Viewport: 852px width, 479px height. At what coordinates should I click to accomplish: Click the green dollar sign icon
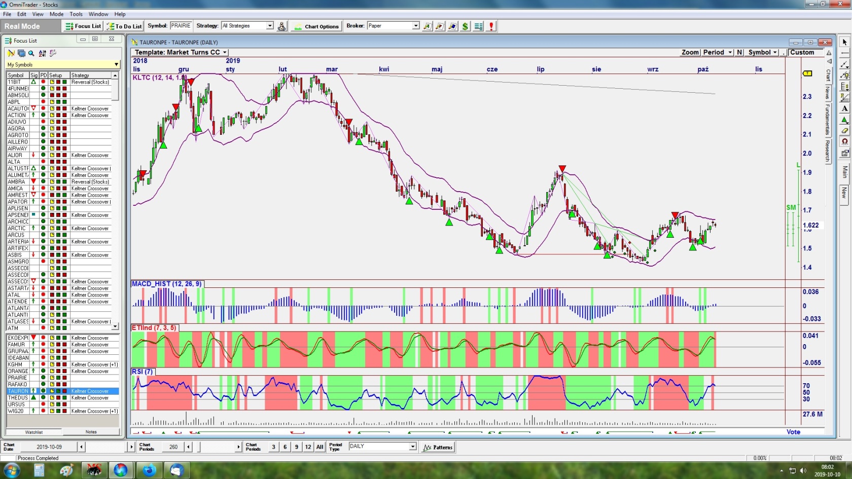465,26
